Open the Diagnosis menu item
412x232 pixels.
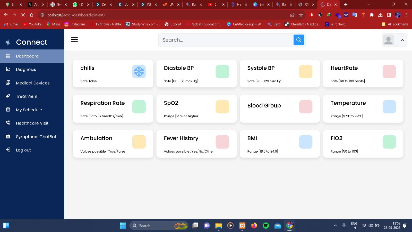[x=32, y=69]
